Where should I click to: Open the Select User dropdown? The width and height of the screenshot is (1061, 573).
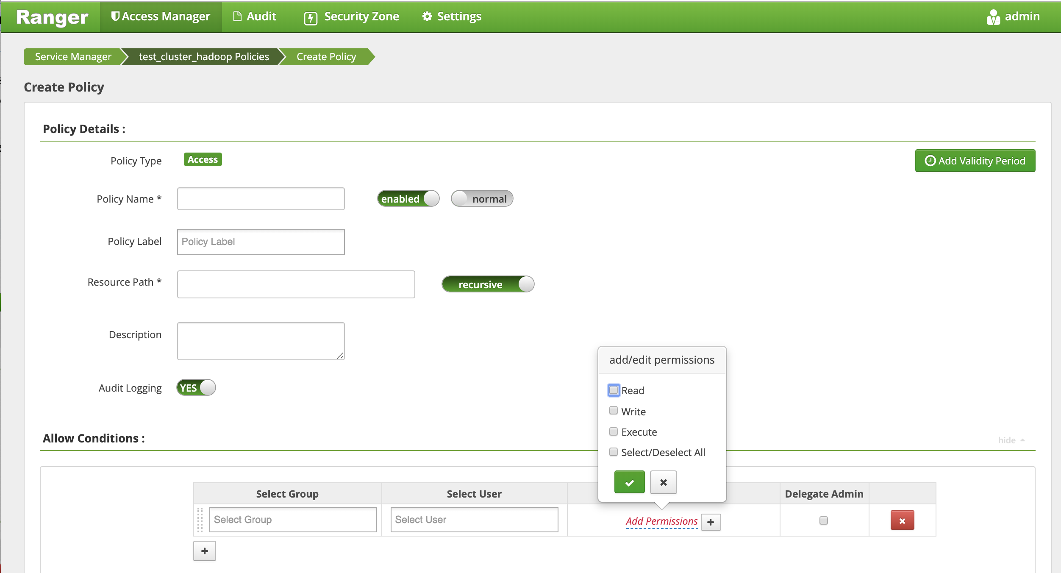(474, 519)
